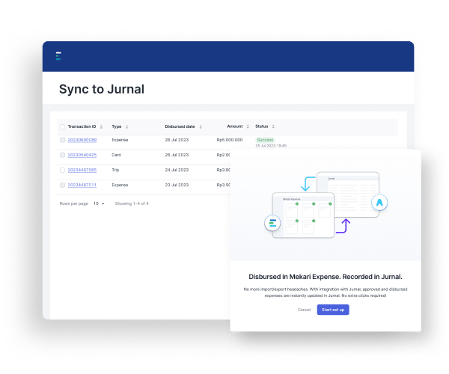Open transaction link 20234467065
Screen dimensions: 449x374
tap(82, 170)
